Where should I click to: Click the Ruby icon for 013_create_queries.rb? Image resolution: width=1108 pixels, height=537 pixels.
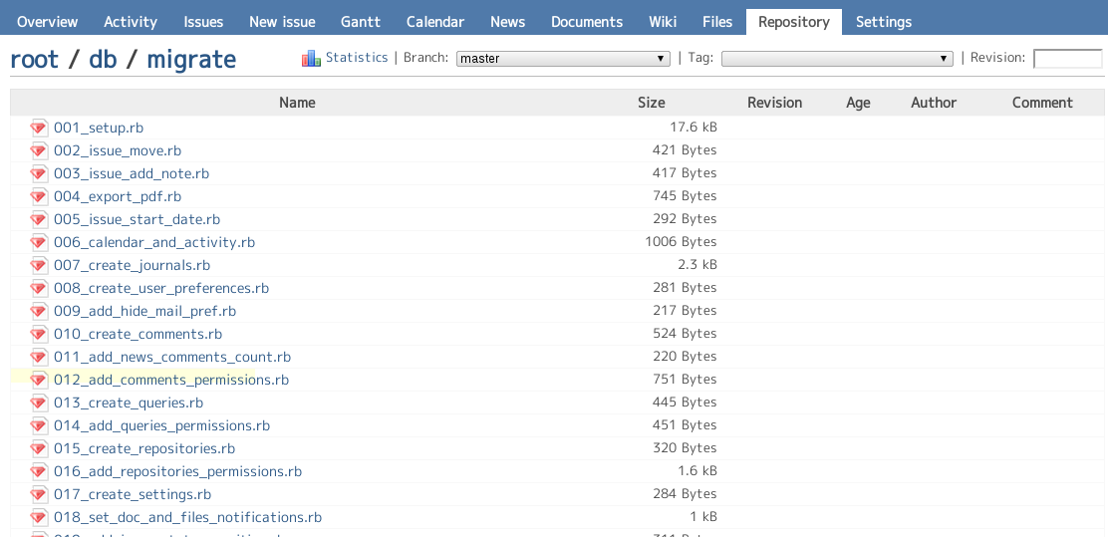click(x=39, y=403)
